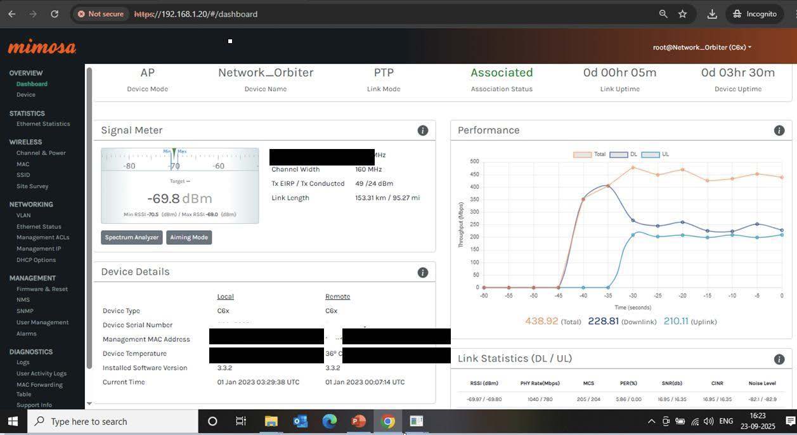
Task: Open User Activity Logs
Action: pos(41,373)
